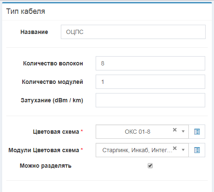Click the Количество модулей label
Screen dimensions: 214x192
[x=52, y=82]
